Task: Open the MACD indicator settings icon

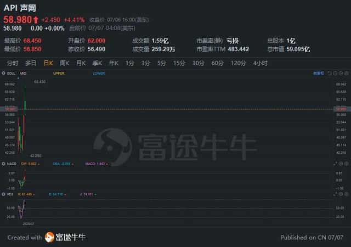Action: [3, 164]
